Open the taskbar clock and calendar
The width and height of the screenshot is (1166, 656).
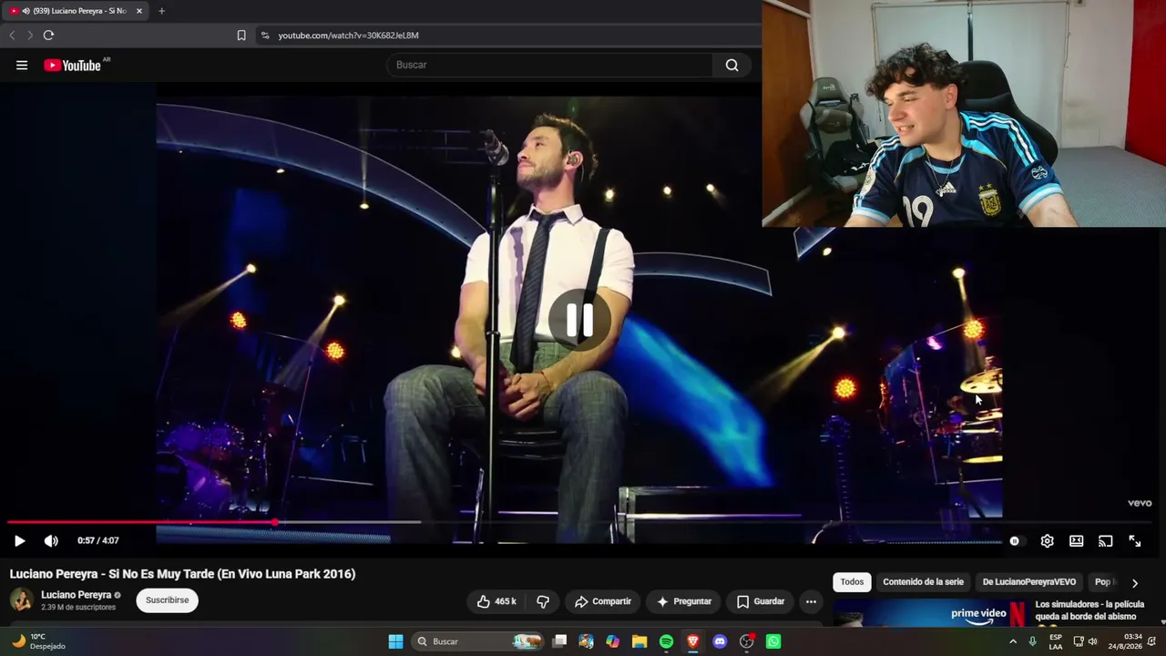click(1125, 641)
